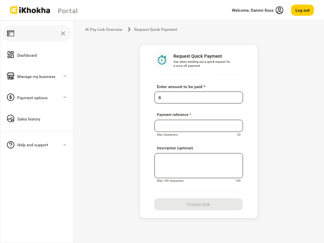Click the Payment options dollar icon
This screenshot has height=243, width=324.
click(x=11, y=98)
